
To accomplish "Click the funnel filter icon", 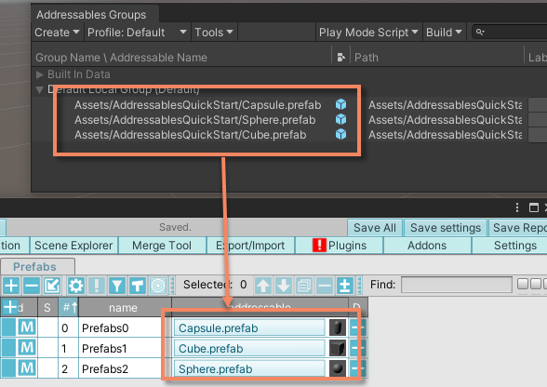I will [x=117, y=286].
